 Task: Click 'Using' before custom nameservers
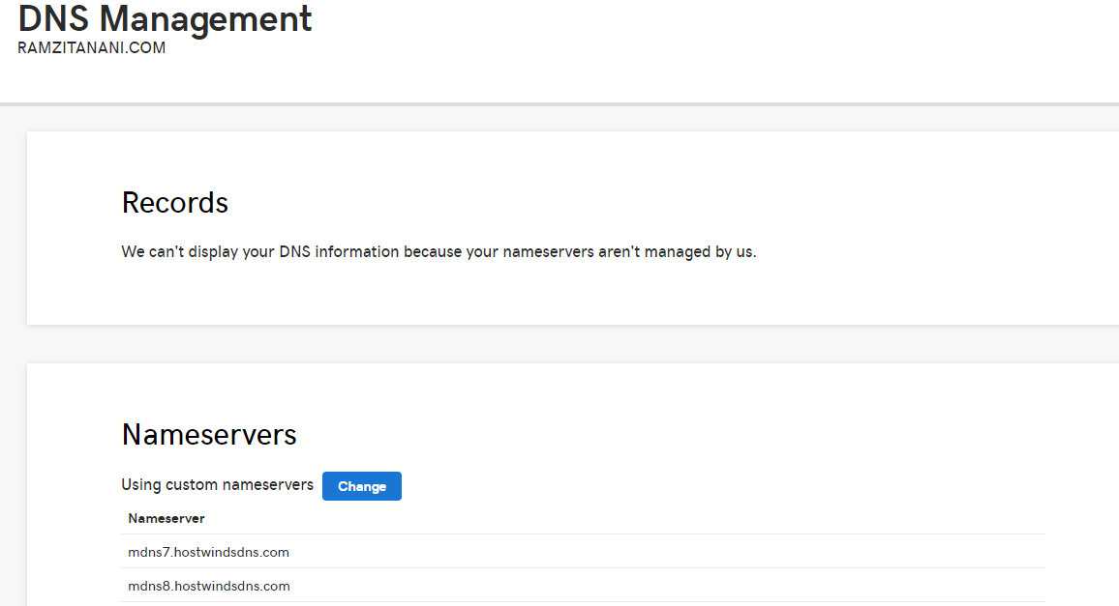point(140,484)
